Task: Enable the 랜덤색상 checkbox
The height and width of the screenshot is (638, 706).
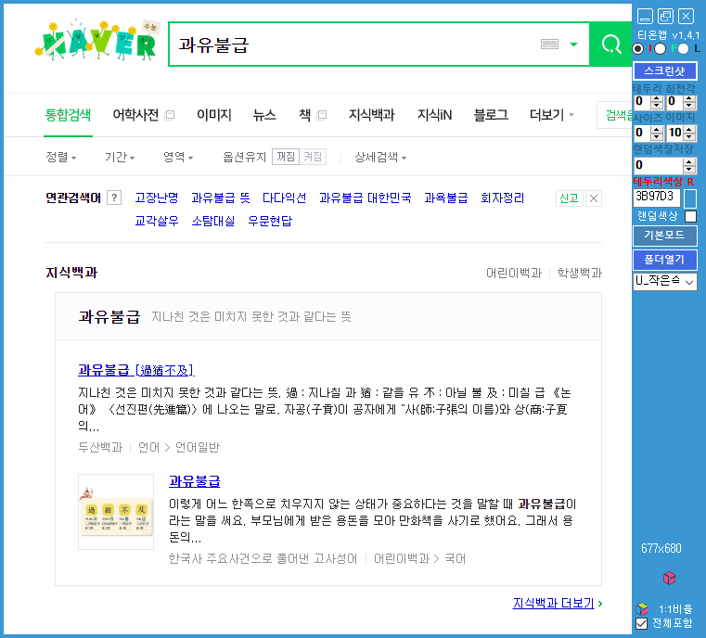Action: tap(690, 216)
